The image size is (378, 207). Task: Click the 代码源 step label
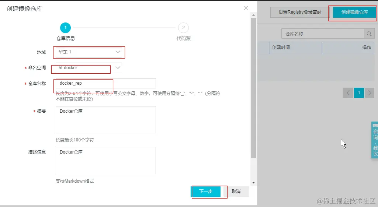[183, 38]
